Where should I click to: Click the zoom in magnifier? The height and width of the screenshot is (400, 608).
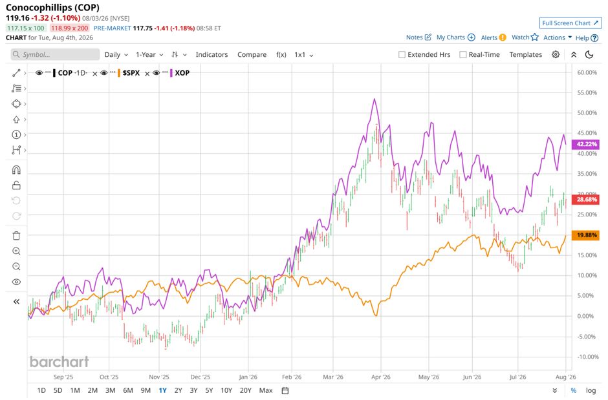pyautogui.click(x=16, y=251)
